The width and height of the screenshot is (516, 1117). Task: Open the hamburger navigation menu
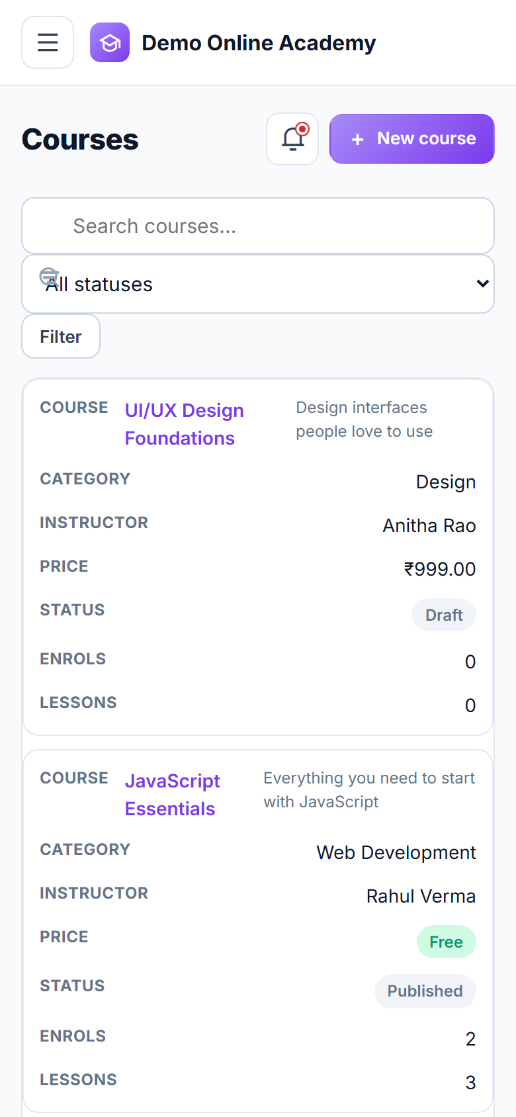pyautogui.click(x=48, y=42)
